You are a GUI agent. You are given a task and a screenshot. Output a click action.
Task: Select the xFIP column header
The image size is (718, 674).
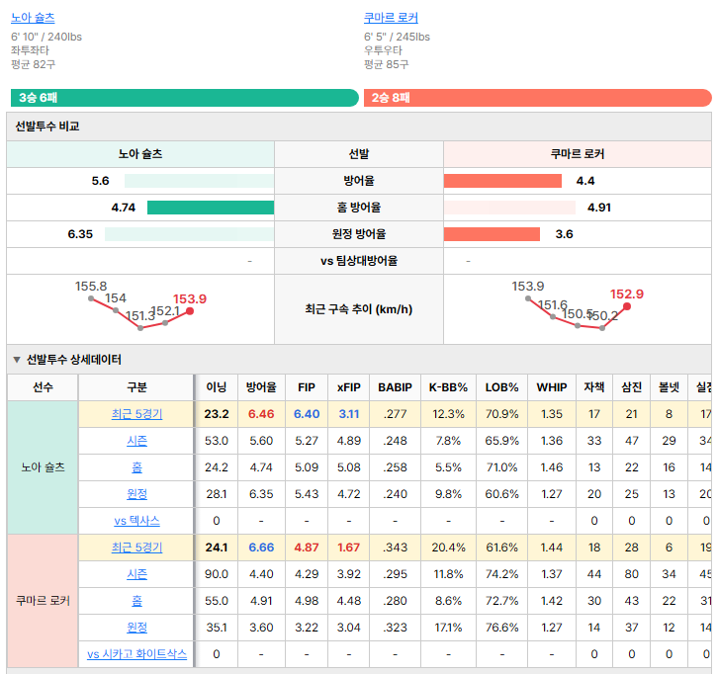pos(349,387)
